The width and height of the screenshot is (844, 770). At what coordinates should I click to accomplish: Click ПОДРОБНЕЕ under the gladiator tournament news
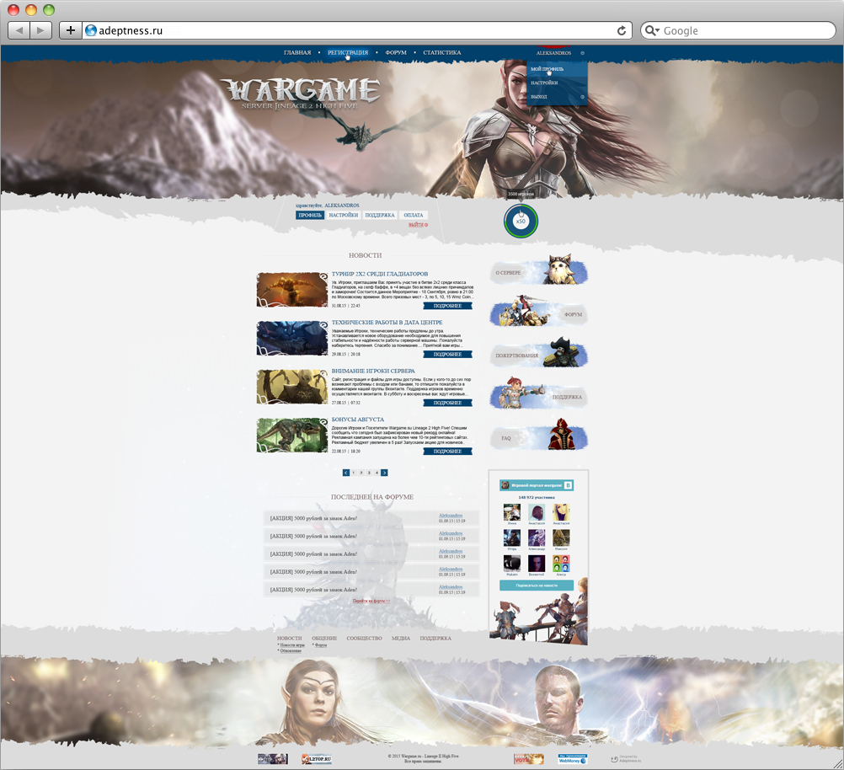pyautogui.click(x=447, y=306)
